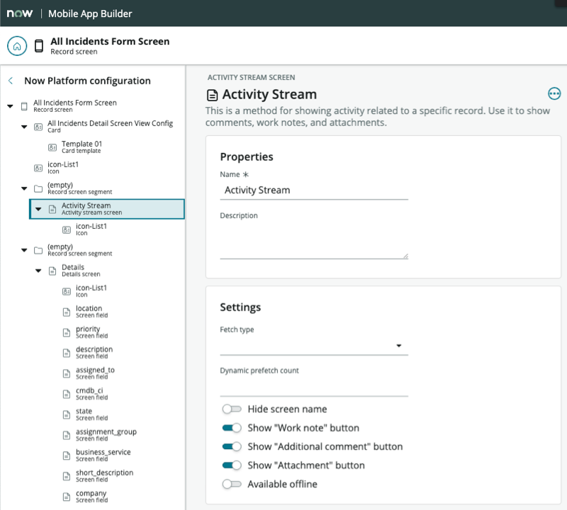The width and height of the screenshot is (567, 510).
Task: Click the location field icon
Action: (67, 312)
